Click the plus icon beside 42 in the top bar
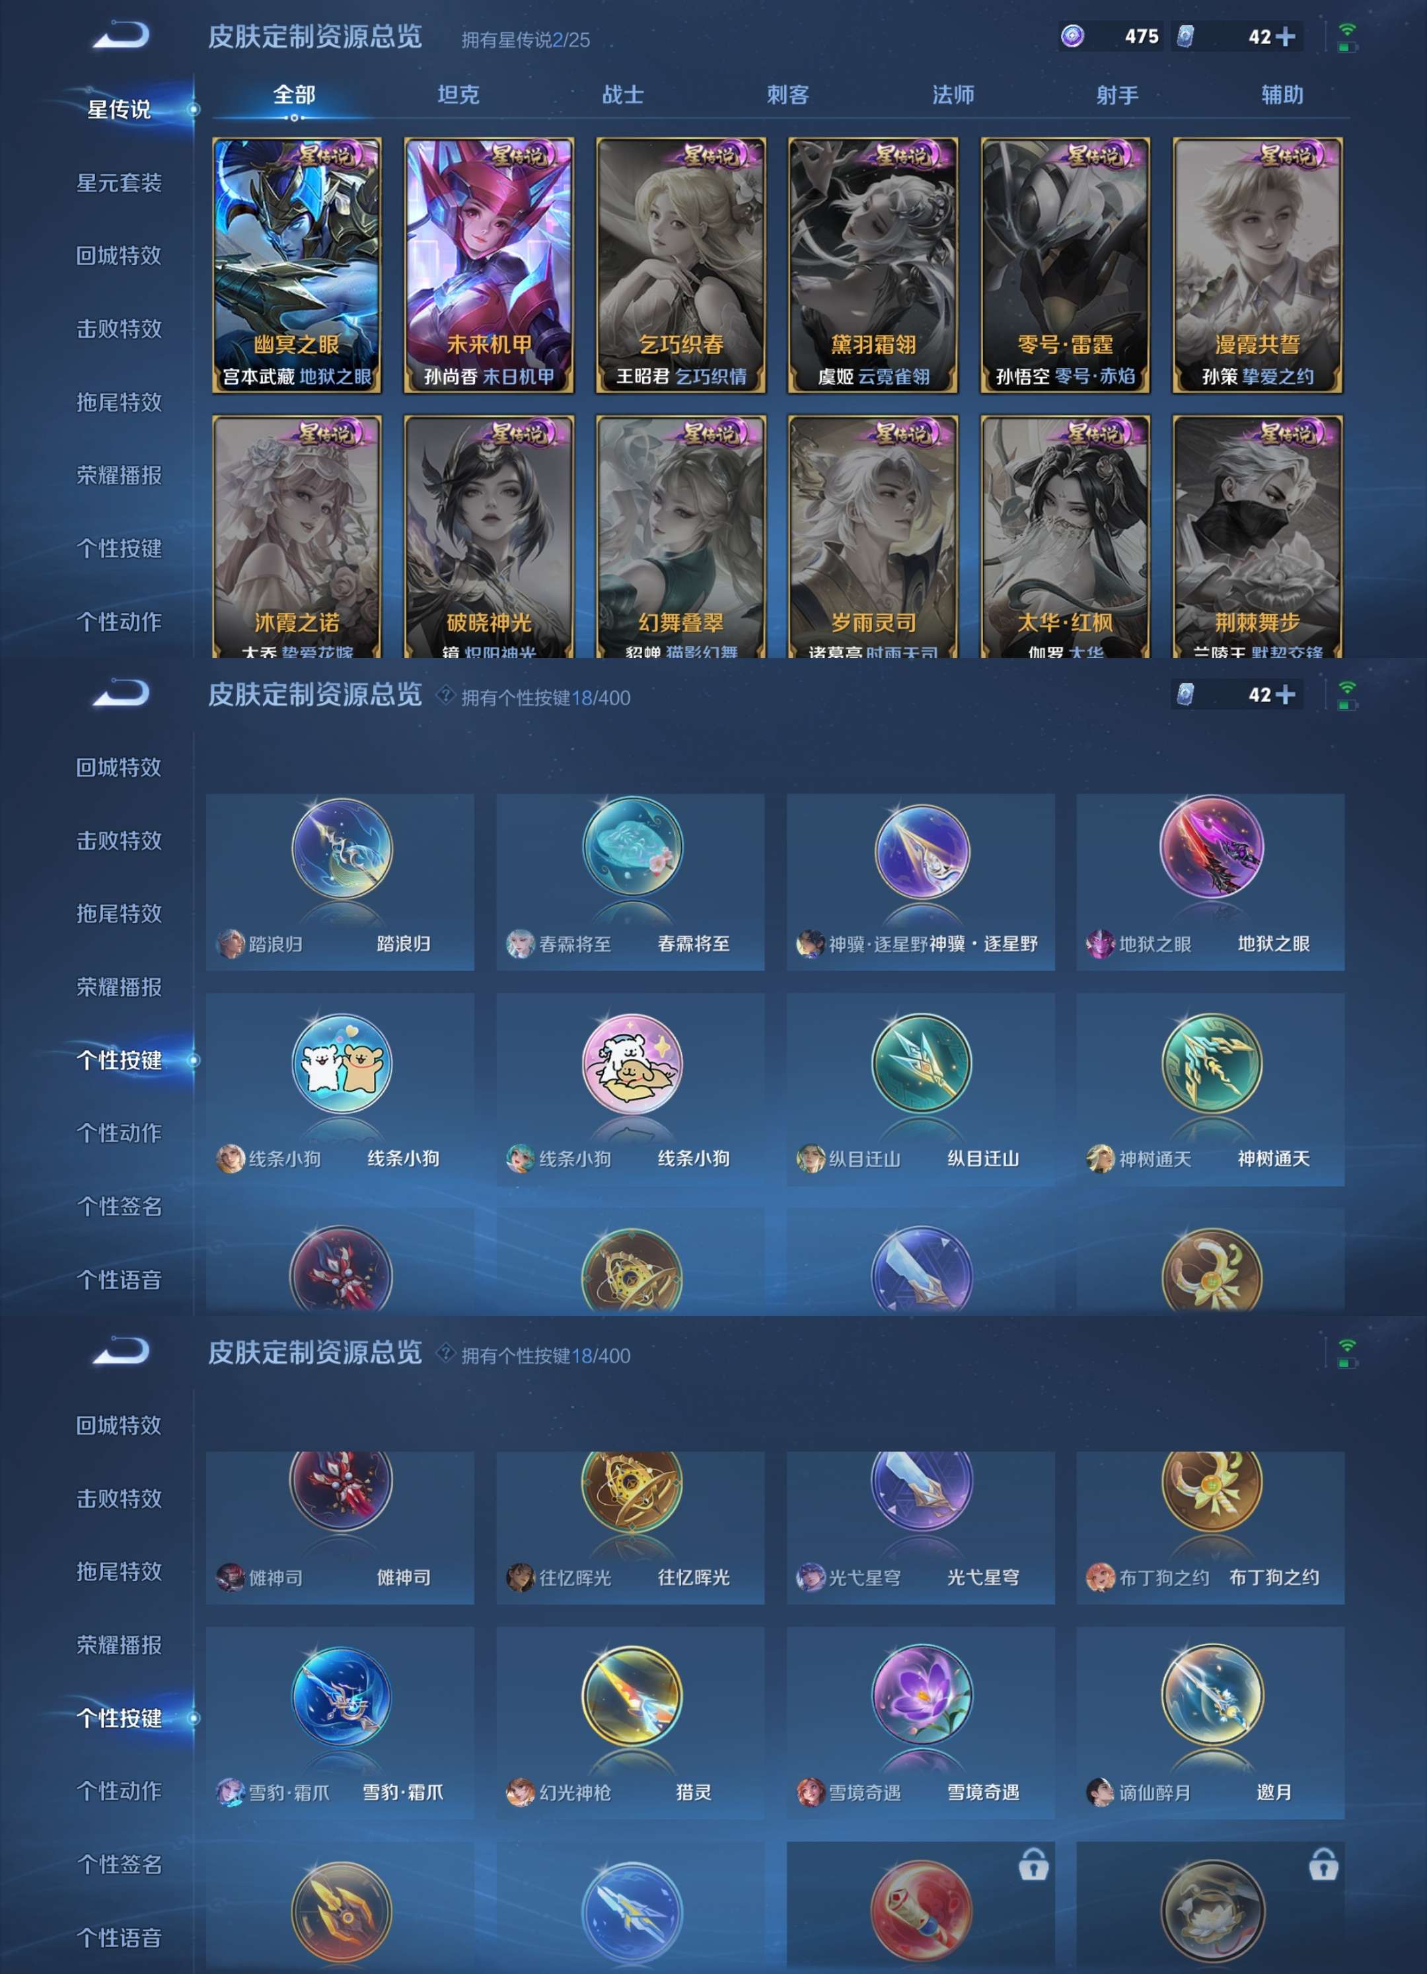 pyautogui.click(x=1285, y=36)
